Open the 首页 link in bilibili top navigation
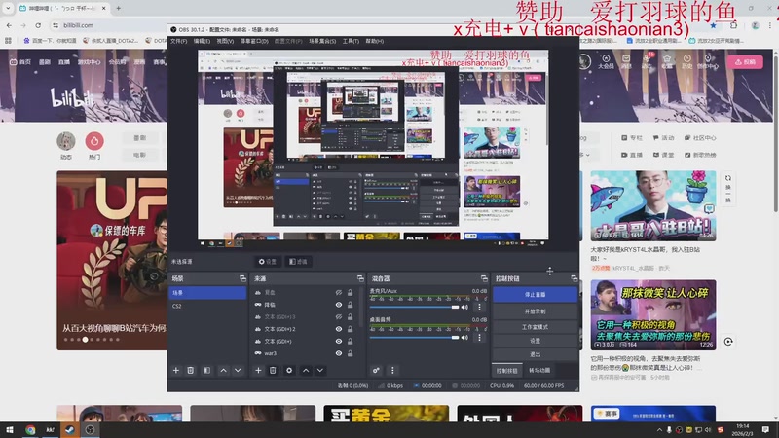 coord(20,62)
